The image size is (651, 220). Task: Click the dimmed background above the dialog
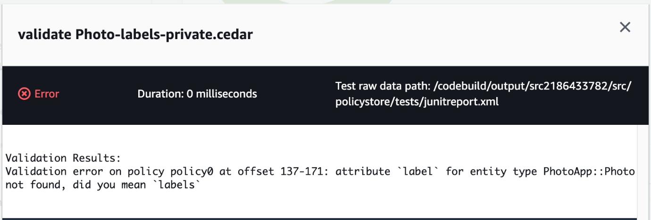(x=325, y=2)
